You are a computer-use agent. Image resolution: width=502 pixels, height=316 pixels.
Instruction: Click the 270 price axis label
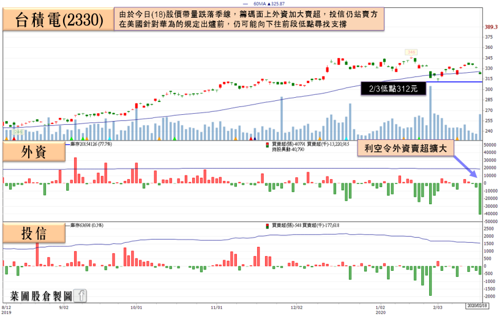click(489, 111)
